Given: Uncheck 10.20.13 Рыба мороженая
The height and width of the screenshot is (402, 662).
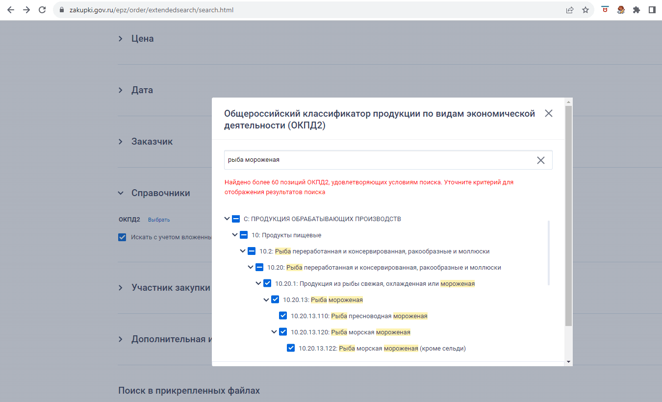Looking at the screenshot, I should pos(275,300).
